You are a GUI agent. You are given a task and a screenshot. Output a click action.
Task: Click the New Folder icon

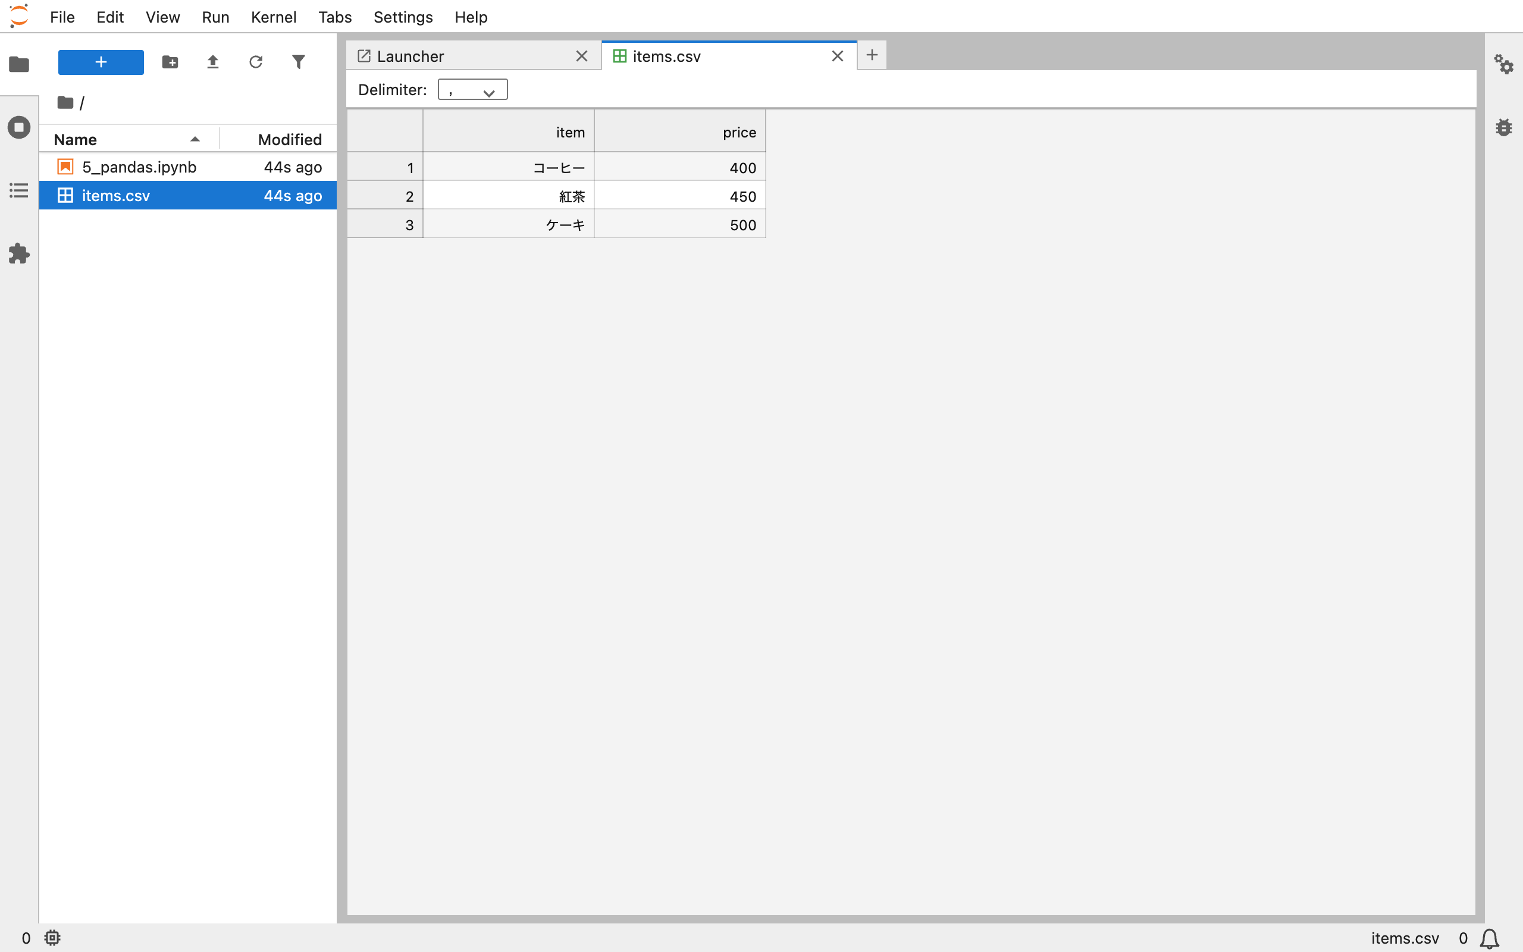click(x=170, y=62)
